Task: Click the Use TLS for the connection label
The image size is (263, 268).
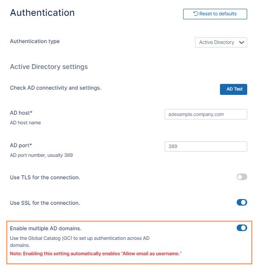Action: (x=45, y=177)
